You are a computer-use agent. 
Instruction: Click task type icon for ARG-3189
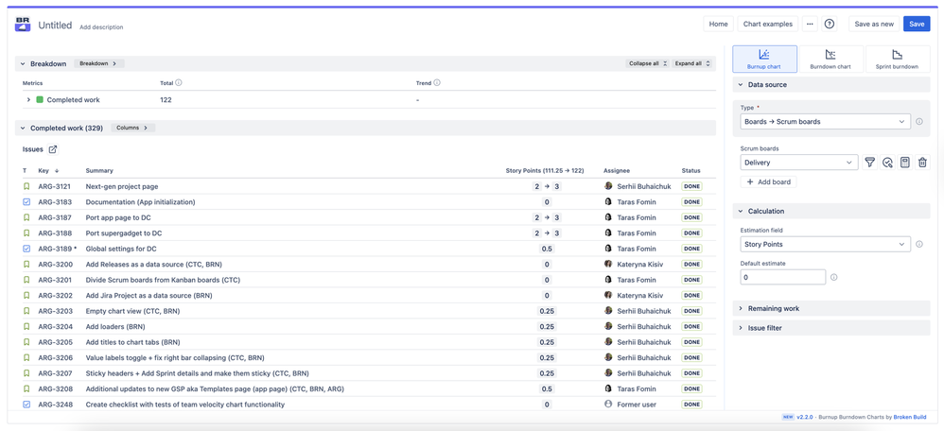coord(26,249)
